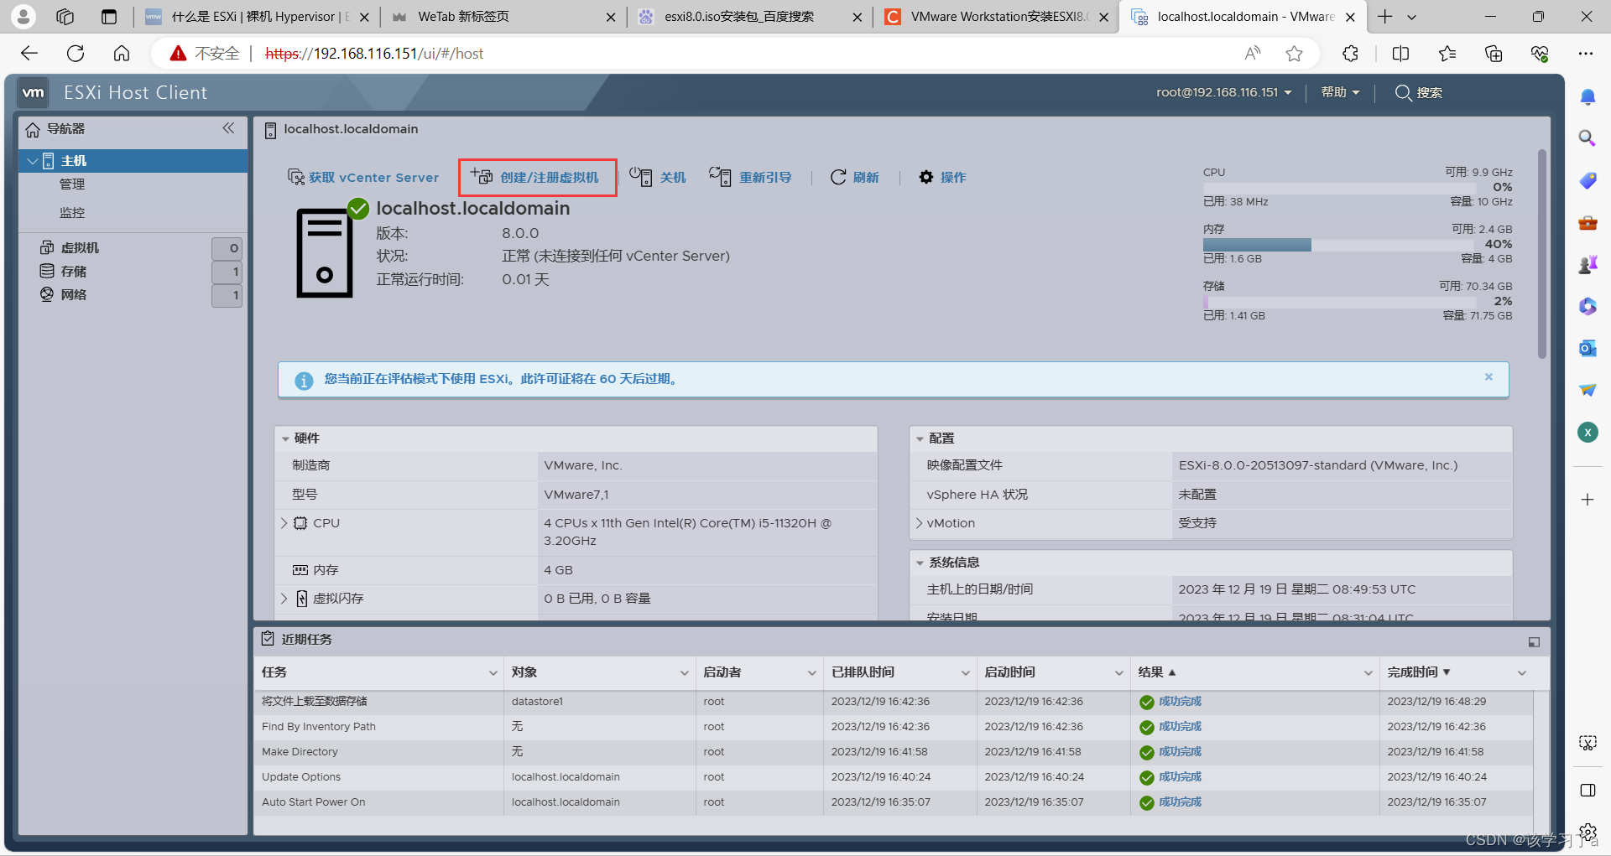Expand the Virtual flash (虚拟闪存) row
Image resolution: width=1611 pixels, height=856 pixels.
(x=284, y=599)
